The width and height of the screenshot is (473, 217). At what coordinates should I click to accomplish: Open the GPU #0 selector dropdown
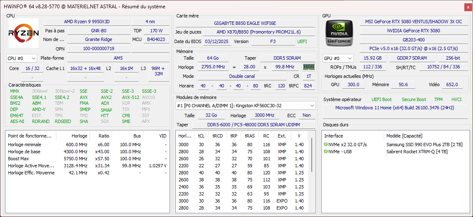point(338,58)
